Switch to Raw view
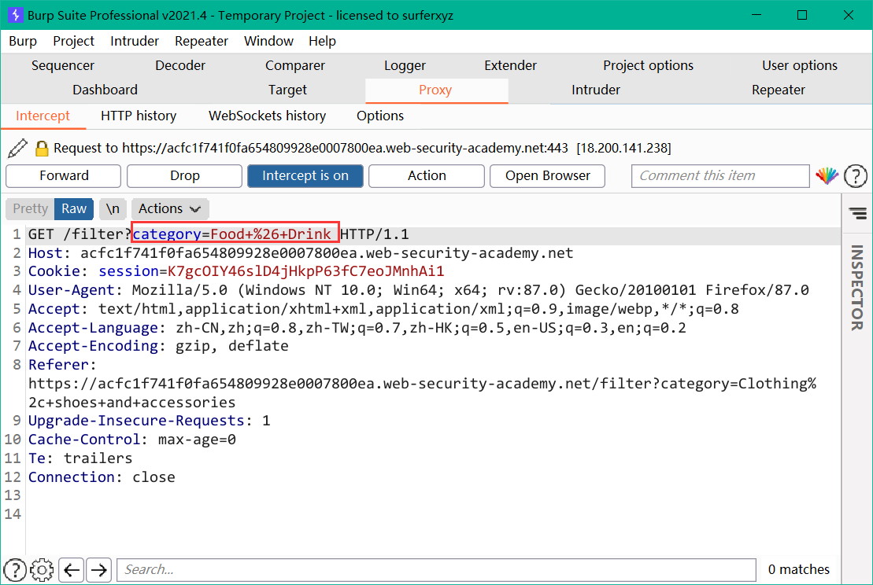The width and height of the screenshot is (873, 585). tap(74, 208)
